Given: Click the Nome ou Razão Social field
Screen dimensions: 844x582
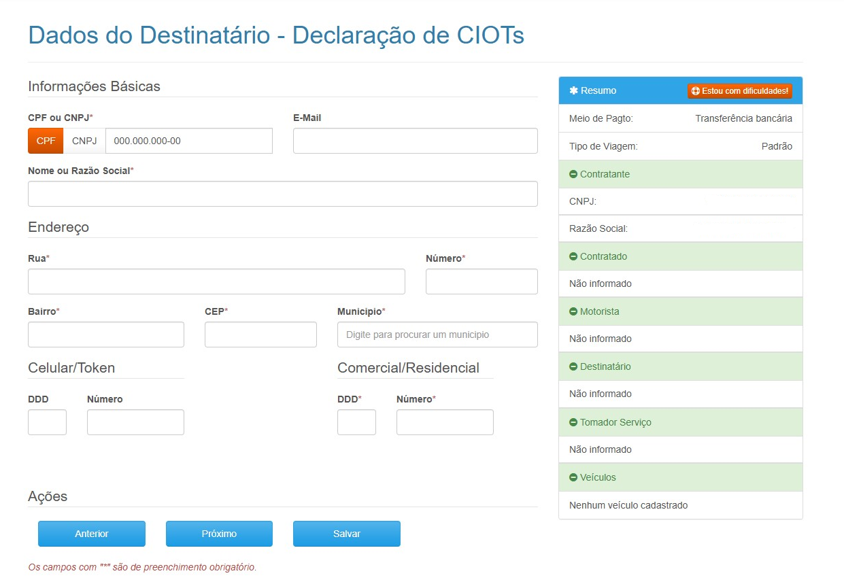Looking at the screenshot, I should click(283, 194).
